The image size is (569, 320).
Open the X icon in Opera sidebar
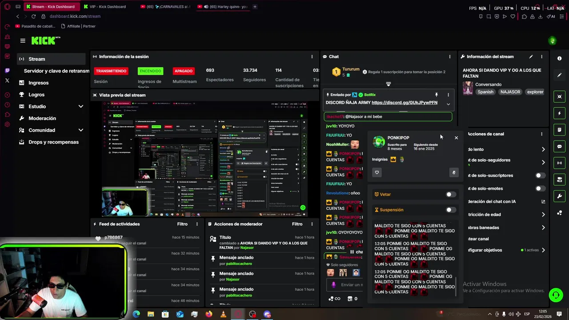point(7,80)
